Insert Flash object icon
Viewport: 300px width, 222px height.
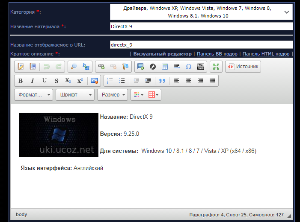click(x=153, y=67)
